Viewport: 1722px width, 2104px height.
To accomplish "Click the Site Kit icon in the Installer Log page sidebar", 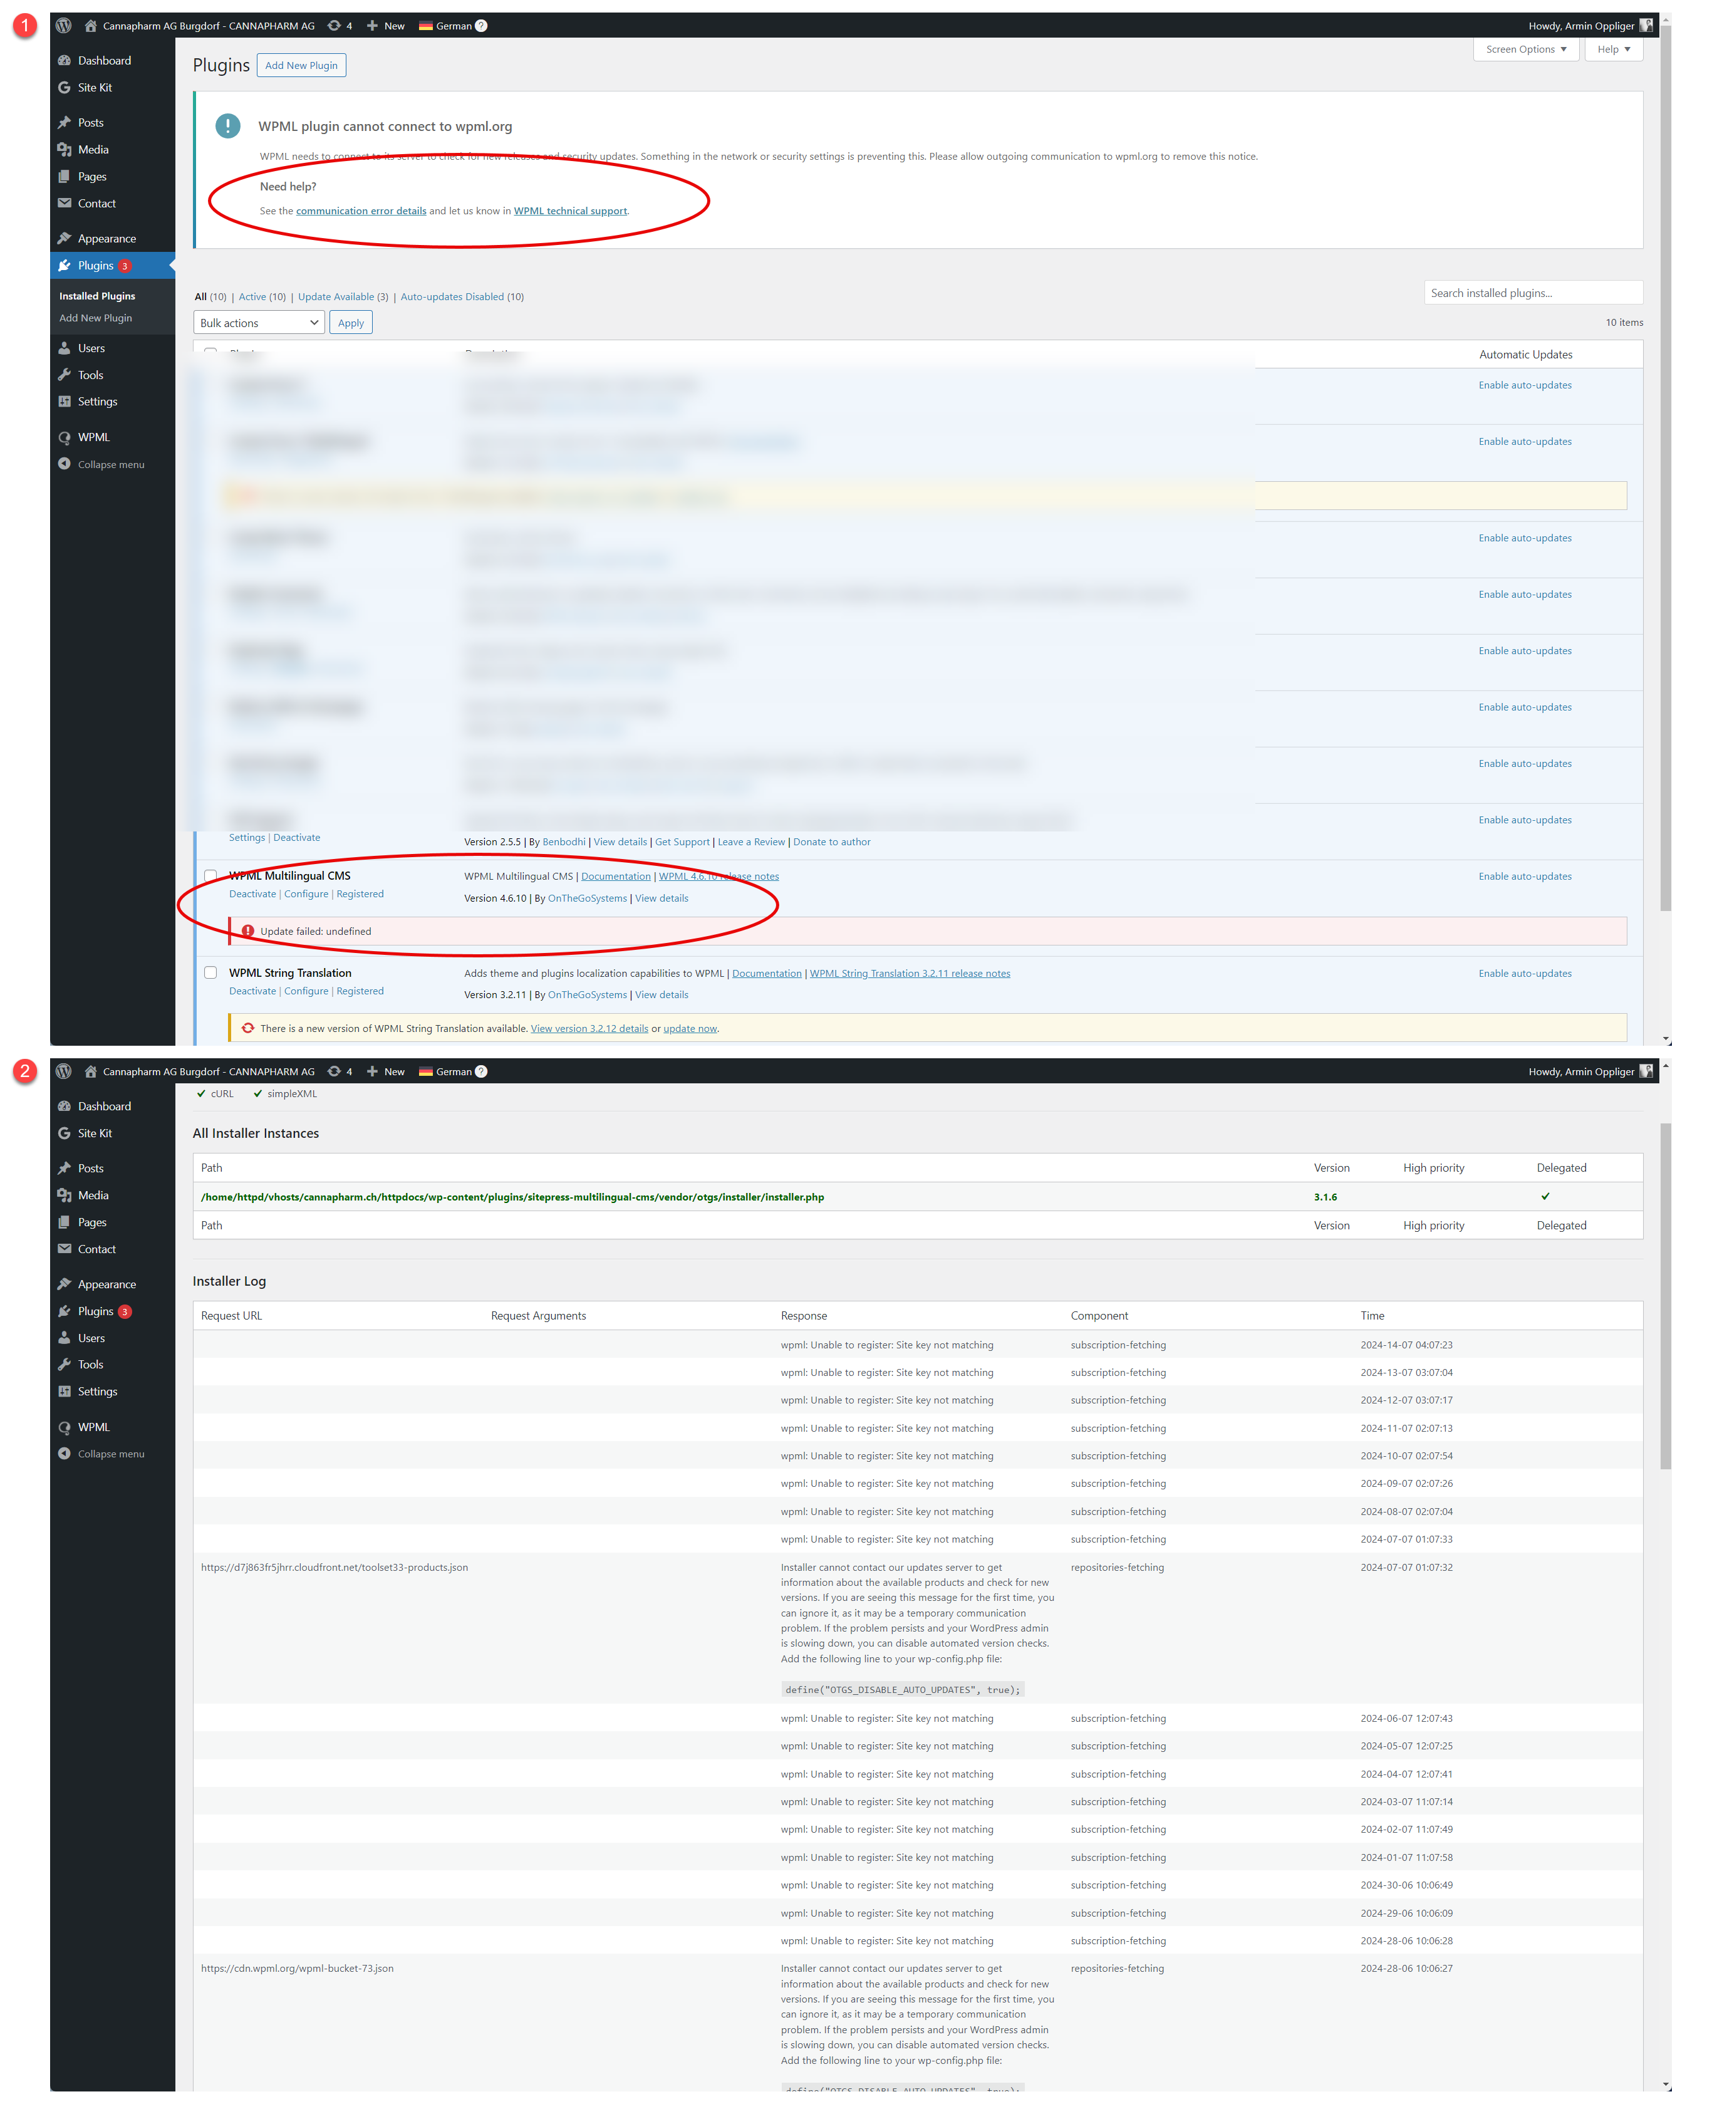I will (65, 1133).
